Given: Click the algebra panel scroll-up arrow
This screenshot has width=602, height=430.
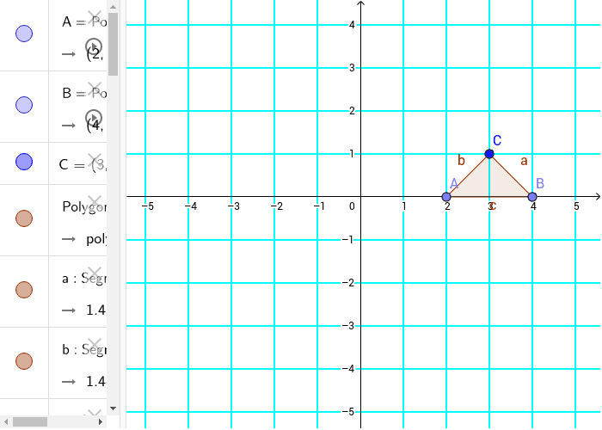Looking at the screenshot, I should [113, 7].
